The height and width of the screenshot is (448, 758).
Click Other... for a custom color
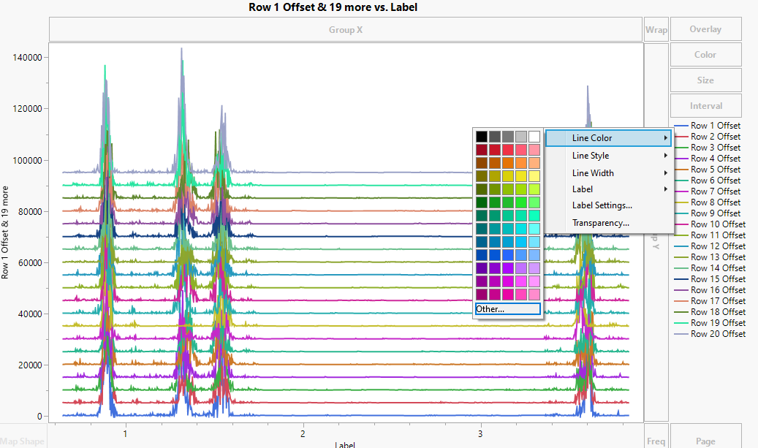coord(507,309)
